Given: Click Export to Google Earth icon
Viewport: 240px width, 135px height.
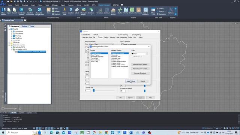Looking at the screenshot, I should [x=39, y=11].
